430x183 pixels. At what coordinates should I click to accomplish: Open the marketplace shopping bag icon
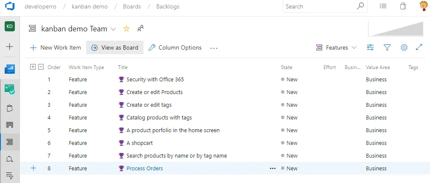pos(403,6)
